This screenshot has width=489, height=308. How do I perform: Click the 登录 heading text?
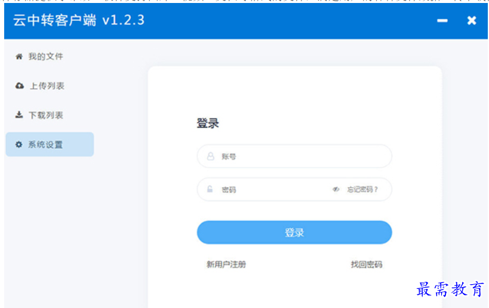(208, 123)
